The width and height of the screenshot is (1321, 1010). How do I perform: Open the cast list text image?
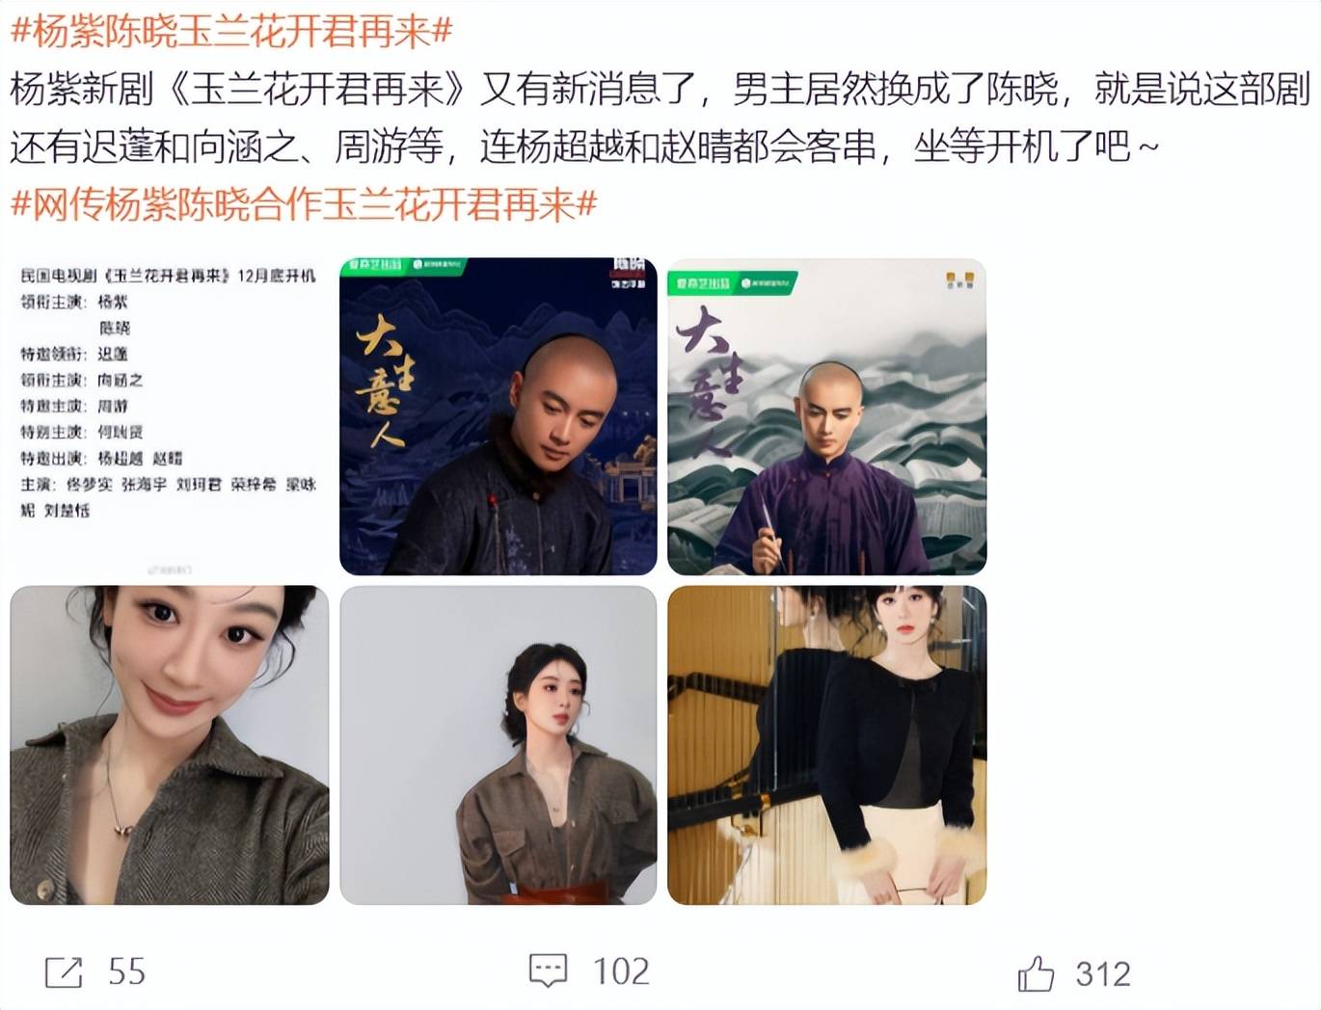click(169, 416)
